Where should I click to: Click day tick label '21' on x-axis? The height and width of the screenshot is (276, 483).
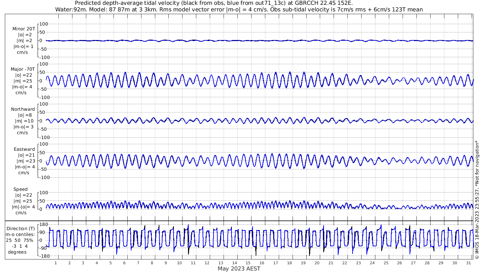point(331,263)
